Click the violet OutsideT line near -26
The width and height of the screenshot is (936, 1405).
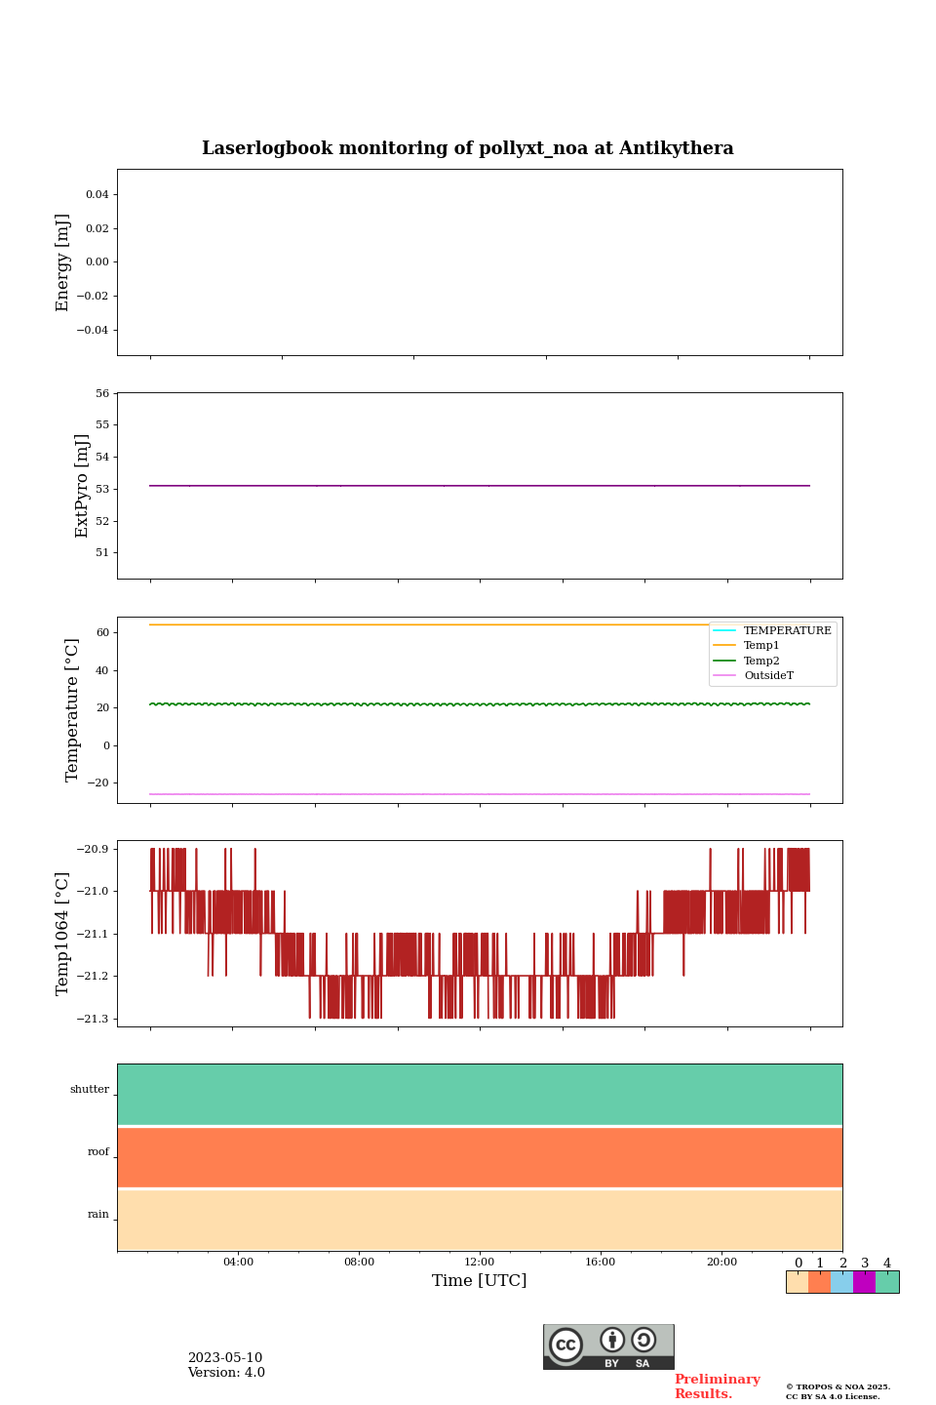tap(480, 794)
